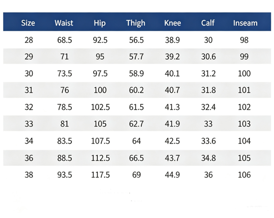The image size is (274, 218).
Task: Click the thigh value 60.2
Action: point(136,90)
